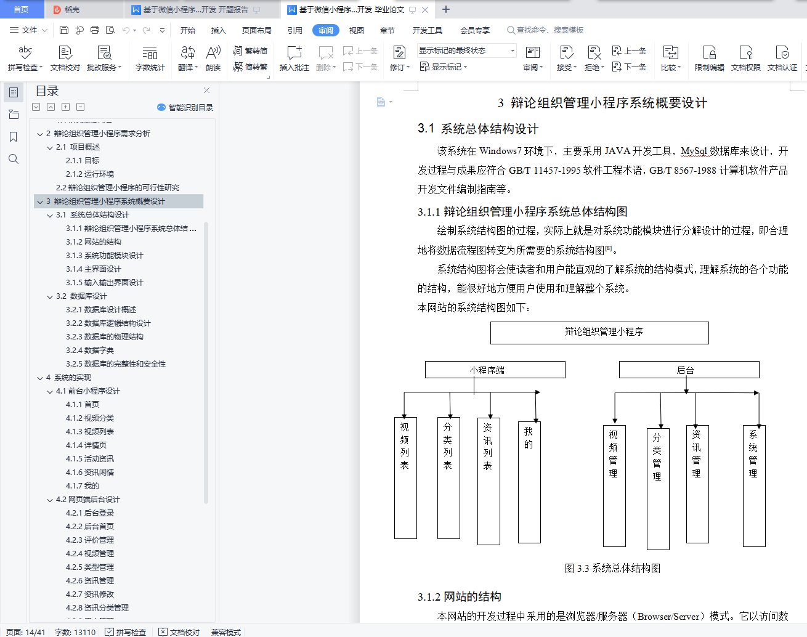Collapse the '2 辩论组织管理小程序需求分析' node
The height and width of the screenshot is (637, 807).
pyautogui.click(x=40, y=134)
